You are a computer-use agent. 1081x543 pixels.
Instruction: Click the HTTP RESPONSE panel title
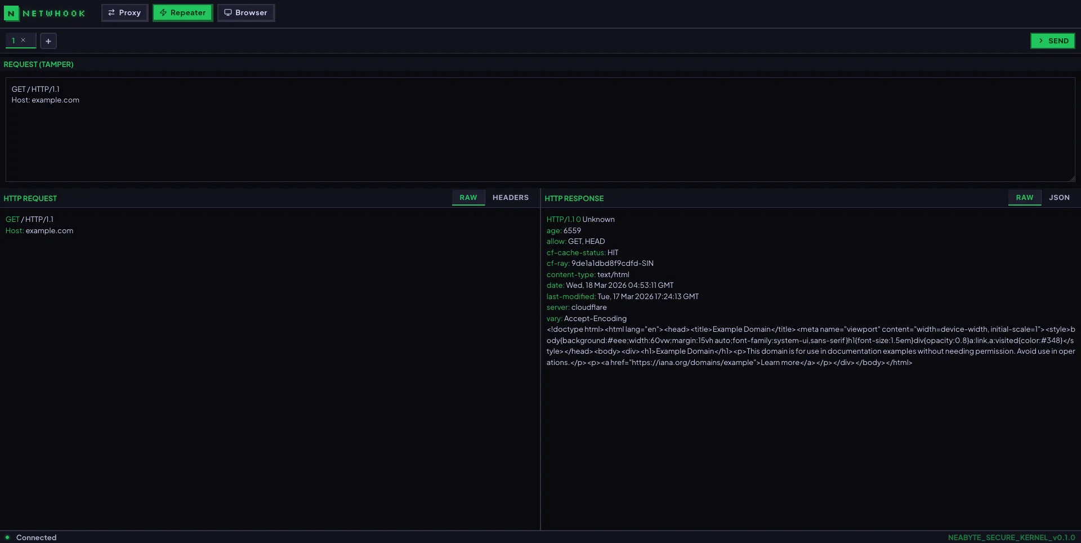tap(574, 198)
